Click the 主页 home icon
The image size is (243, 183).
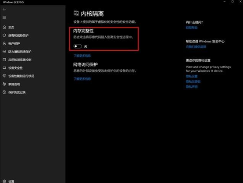(x=4, y=27)
